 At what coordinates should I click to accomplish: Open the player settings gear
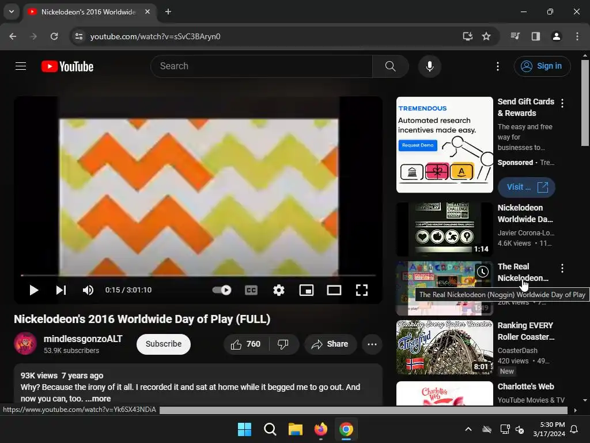279,290
